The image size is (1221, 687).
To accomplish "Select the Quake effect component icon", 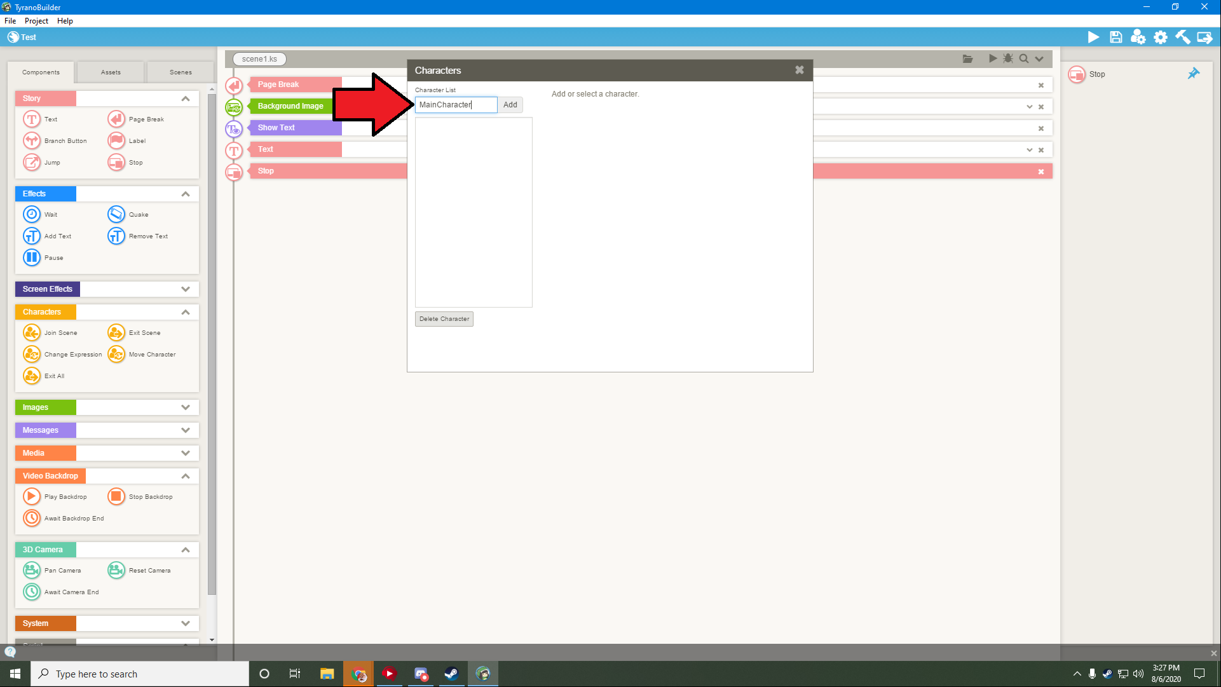I will coord(116,214).
